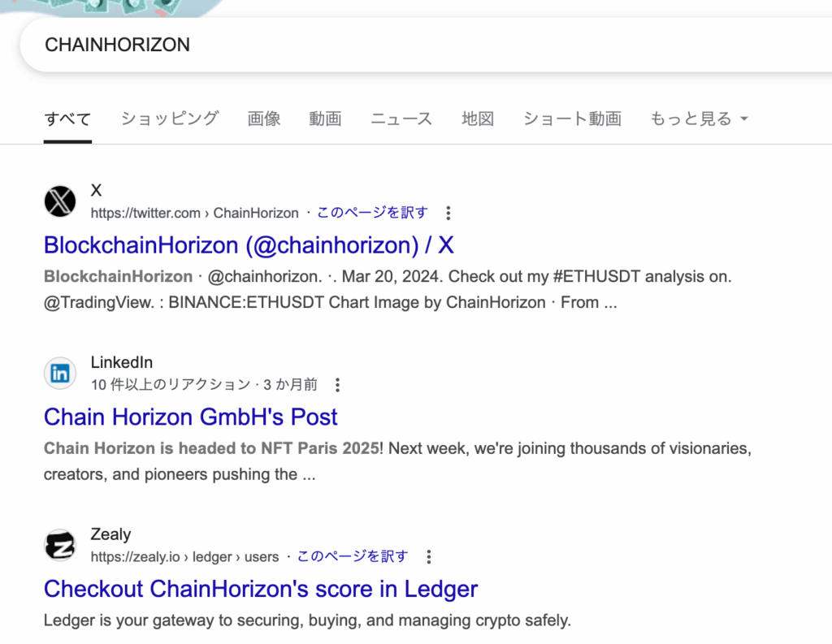
Task: Expand the もっと見る dropdown
Action: 699,119
